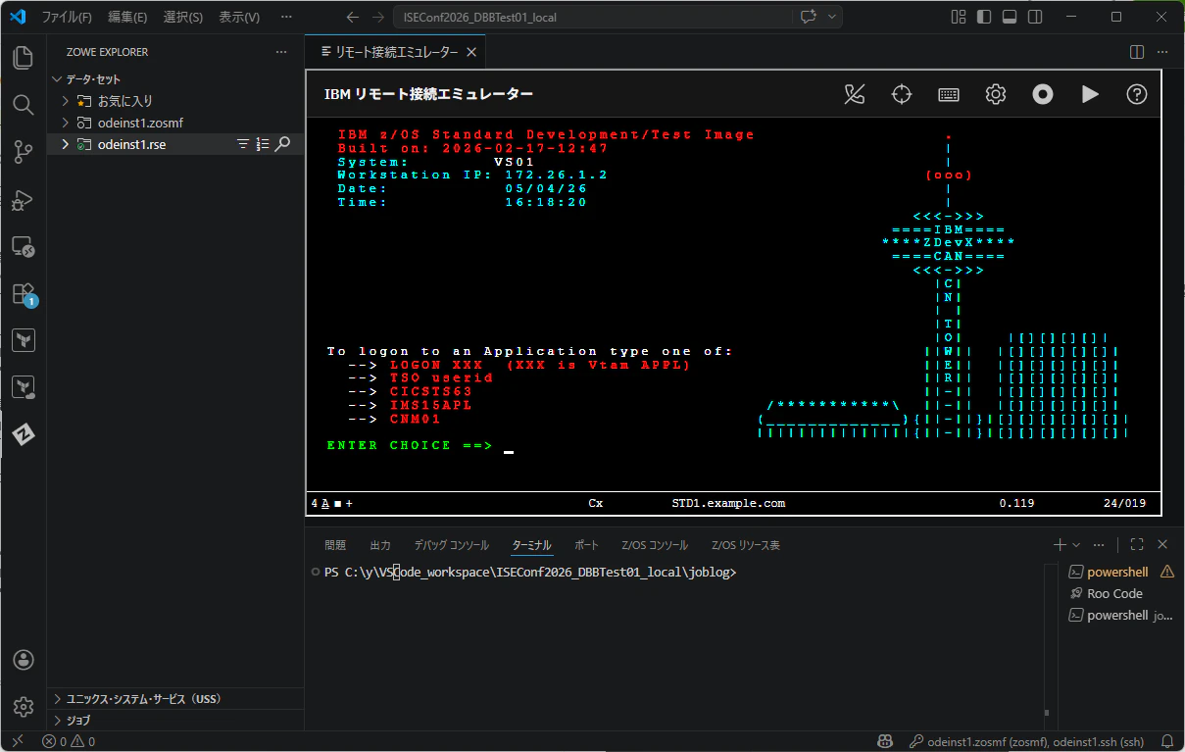
Task: Show the emulator keyboard keypad
Action: [x=949, y=94]
